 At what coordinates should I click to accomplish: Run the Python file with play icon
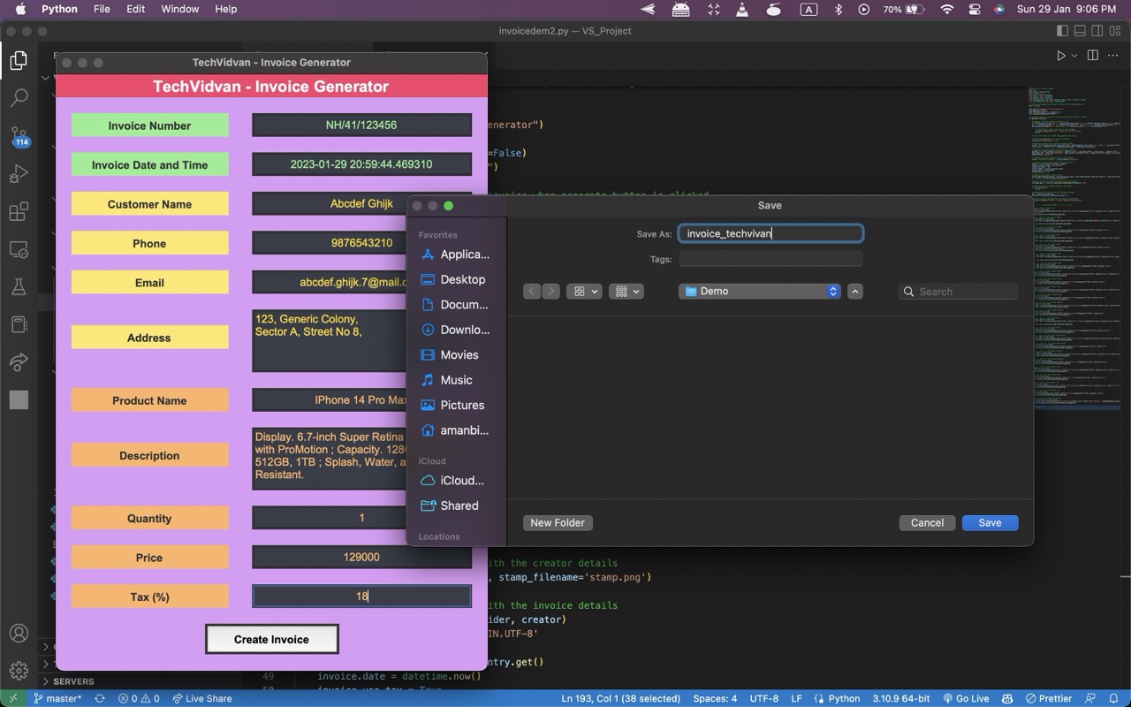click(1061, 56)
